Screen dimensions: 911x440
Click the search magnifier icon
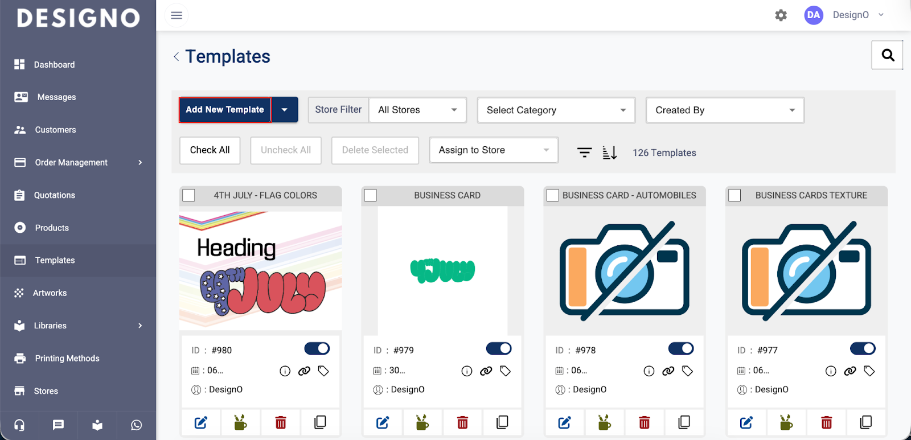click(887, 55)
